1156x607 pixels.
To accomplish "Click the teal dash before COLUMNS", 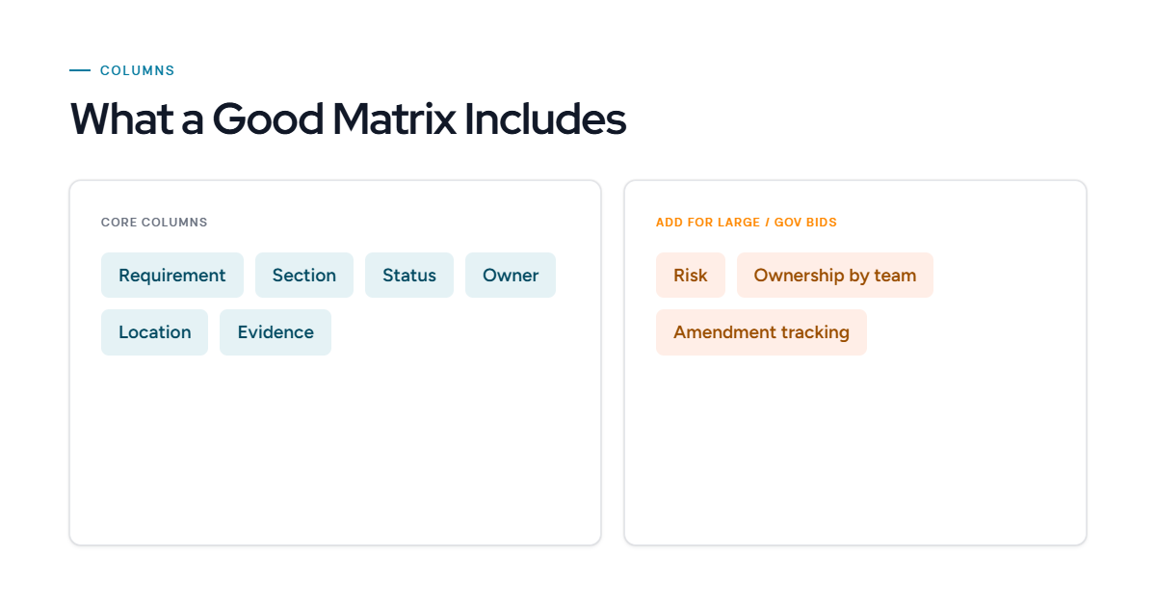I will point(80,70).
